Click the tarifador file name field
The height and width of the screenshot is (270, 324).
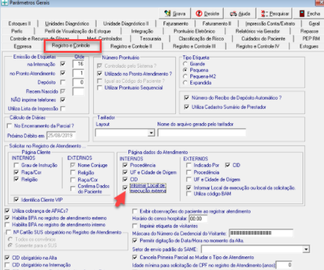tap(202, 132)
